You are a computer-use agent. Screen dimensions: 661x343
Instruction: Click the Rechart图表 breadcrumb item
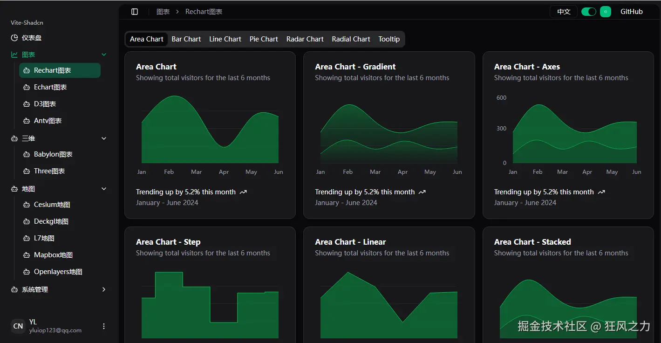[x=204, y=12]
